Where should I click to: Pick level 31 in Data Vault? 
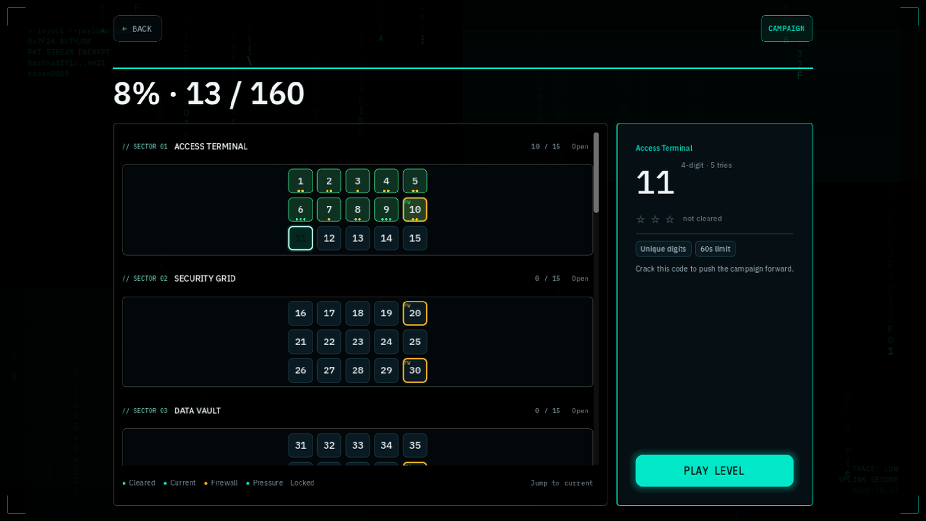tap(300, 446)
